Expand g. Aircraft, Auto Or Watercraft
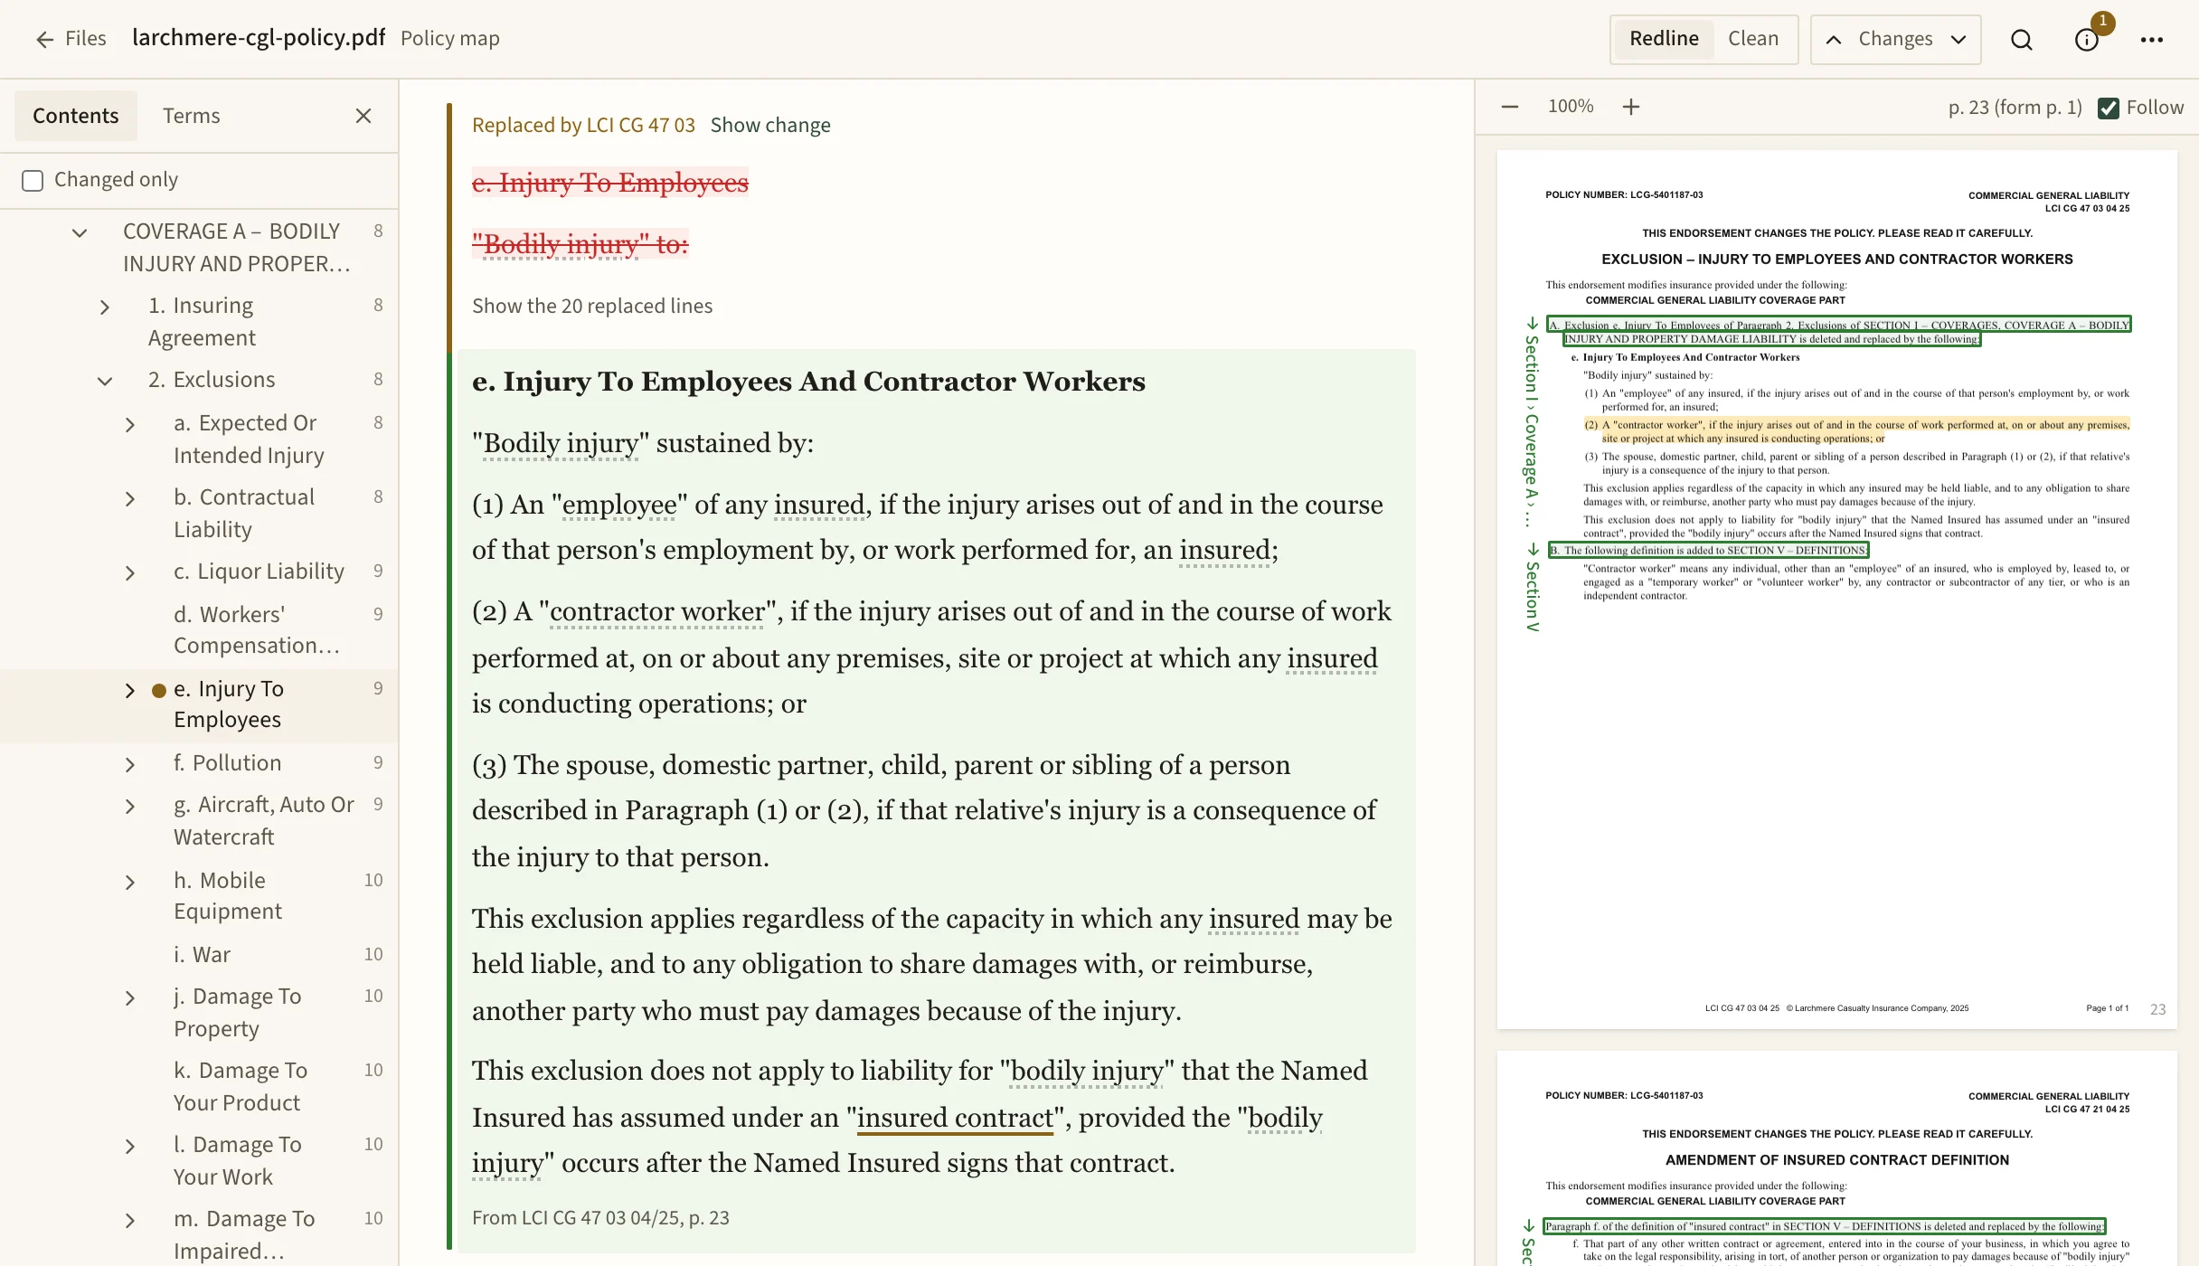2199x1266 pixels. (130, 807)
